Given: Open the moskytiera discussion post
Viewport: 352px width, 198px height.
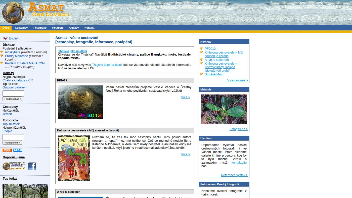Looking at the screenshot, I should point(13,52).
